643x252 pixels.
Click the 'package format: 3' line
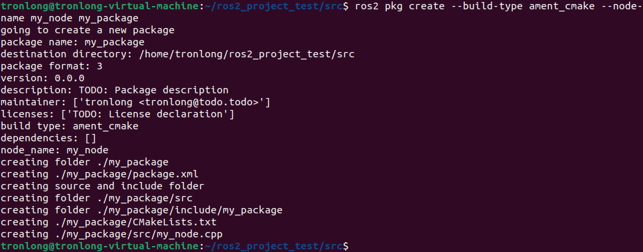pos(51,67)
